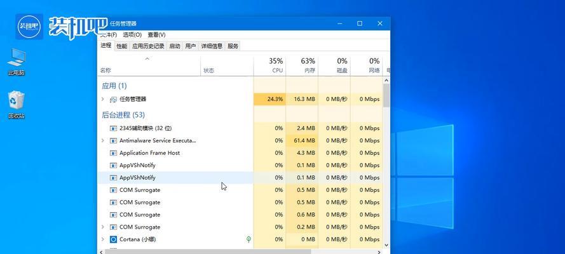Expand Antimalware Service Executable row
The width and height of the screenshot is (565, 254).
tap(102, 140)
